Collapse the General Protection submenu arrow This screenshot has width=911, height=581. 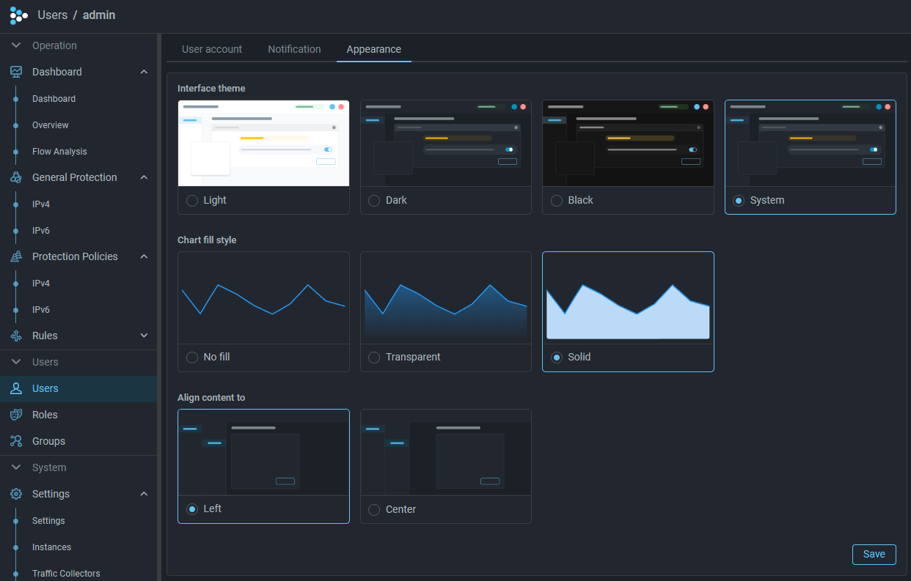point(144,177)
